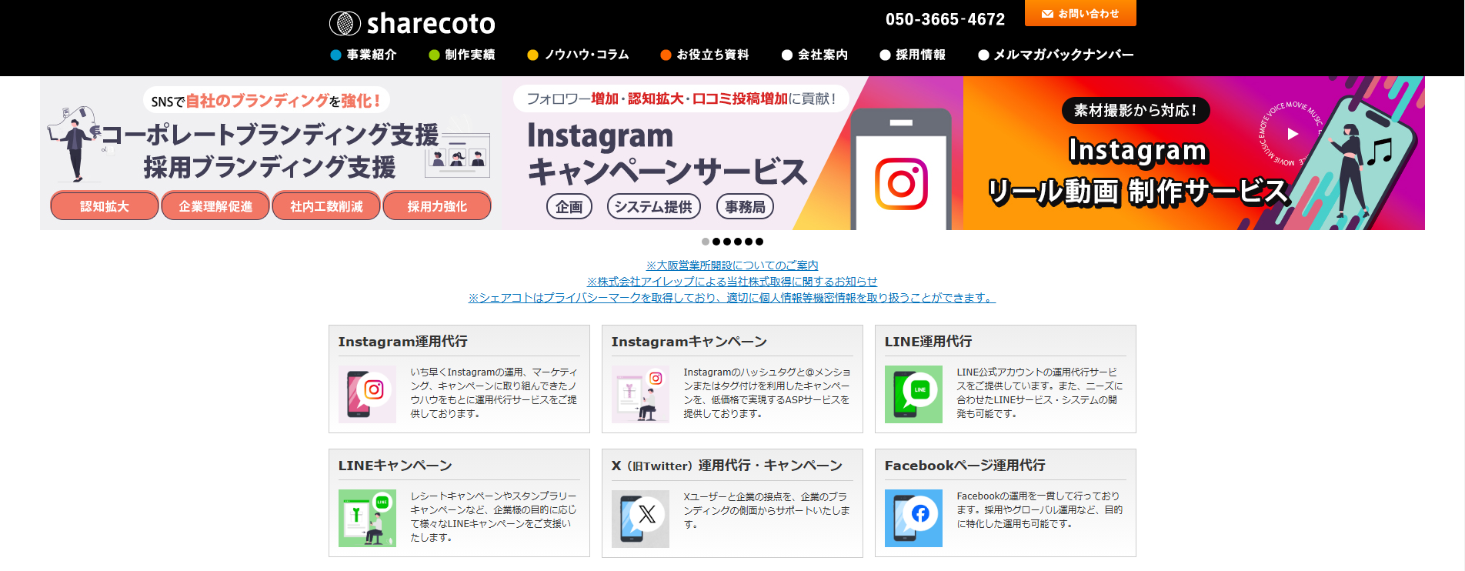Open the ノウハウ・コラム menu
Image resolution: width=1465 pixels, height=571 pixels.
pos(578,55)
